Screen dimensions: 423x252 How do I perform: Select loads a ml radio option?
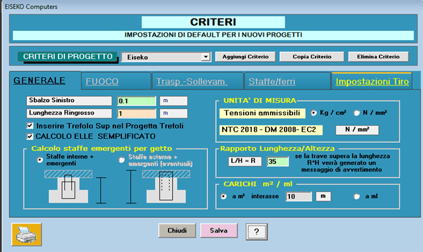point(356,196)
